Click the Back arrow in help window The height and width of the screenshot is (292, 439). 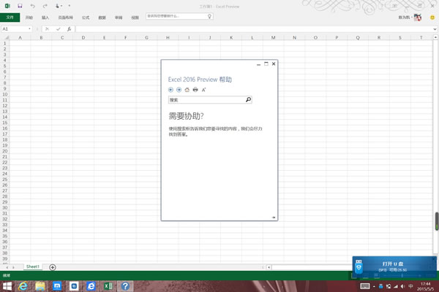[x=171, y=89]
